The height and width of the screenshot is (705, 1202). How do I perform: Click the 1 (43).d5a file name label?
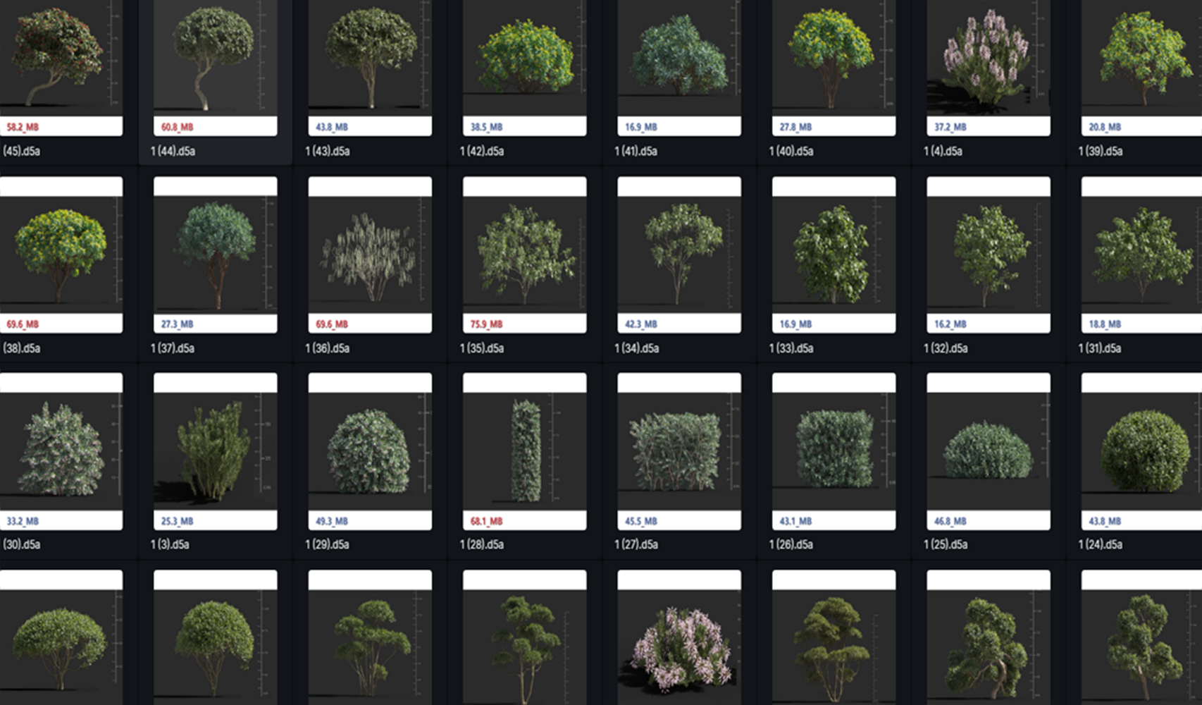(x=327, y=151)
